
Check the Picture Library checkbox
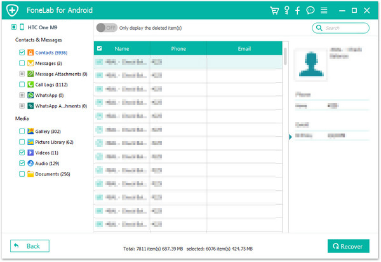point(22,142)
